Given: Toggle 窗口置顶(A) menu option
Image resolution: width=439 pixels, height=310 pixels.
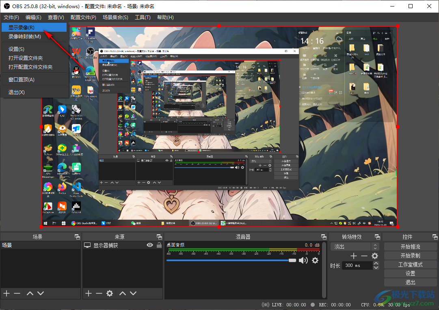Looking at the screenshot, I should pos(34,80).
